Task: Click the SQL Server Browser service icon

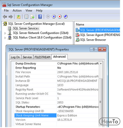Action: pyautogui.click(x=77, y=40)
